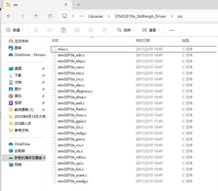Image resolution: width=218 pixels, height=191 pixels.
Task: Select stm32f10x_exti.c file
Action: tap(134, 103)
